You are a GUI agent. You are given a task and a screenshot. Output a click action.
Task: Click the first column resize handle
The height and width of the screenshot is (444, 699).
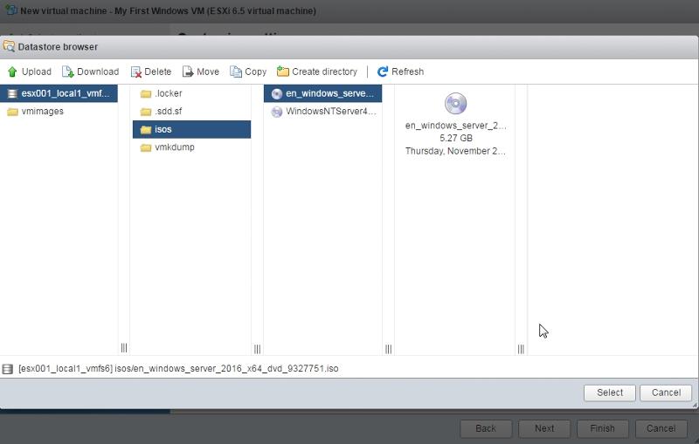click(124, 348)
